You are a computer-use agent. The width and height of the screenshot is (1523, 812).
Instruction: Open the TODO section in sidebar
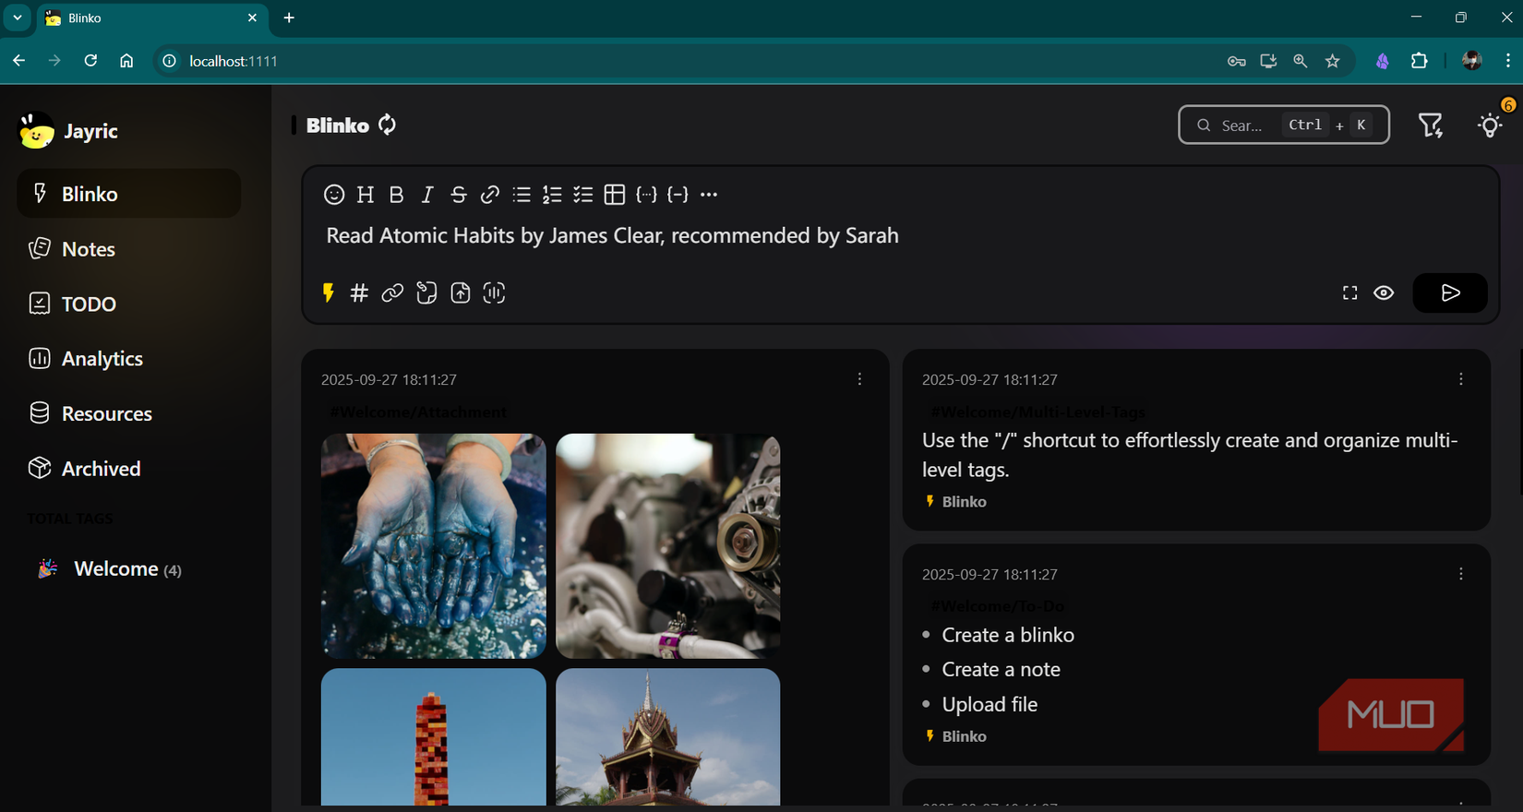89,304
